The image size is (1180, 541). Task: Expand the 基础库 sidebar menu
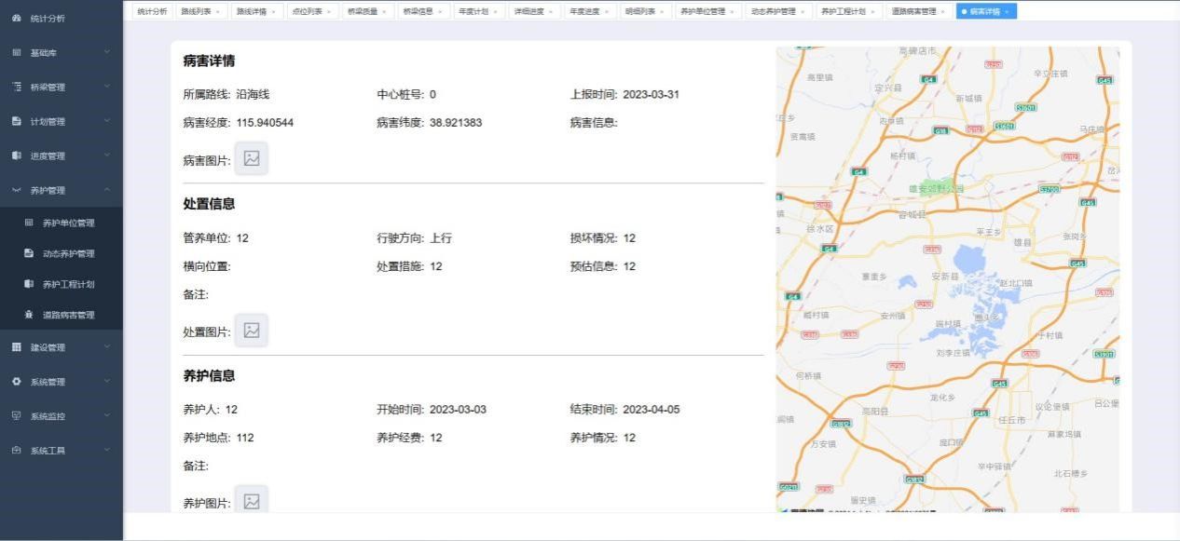(x=61, y=52)
